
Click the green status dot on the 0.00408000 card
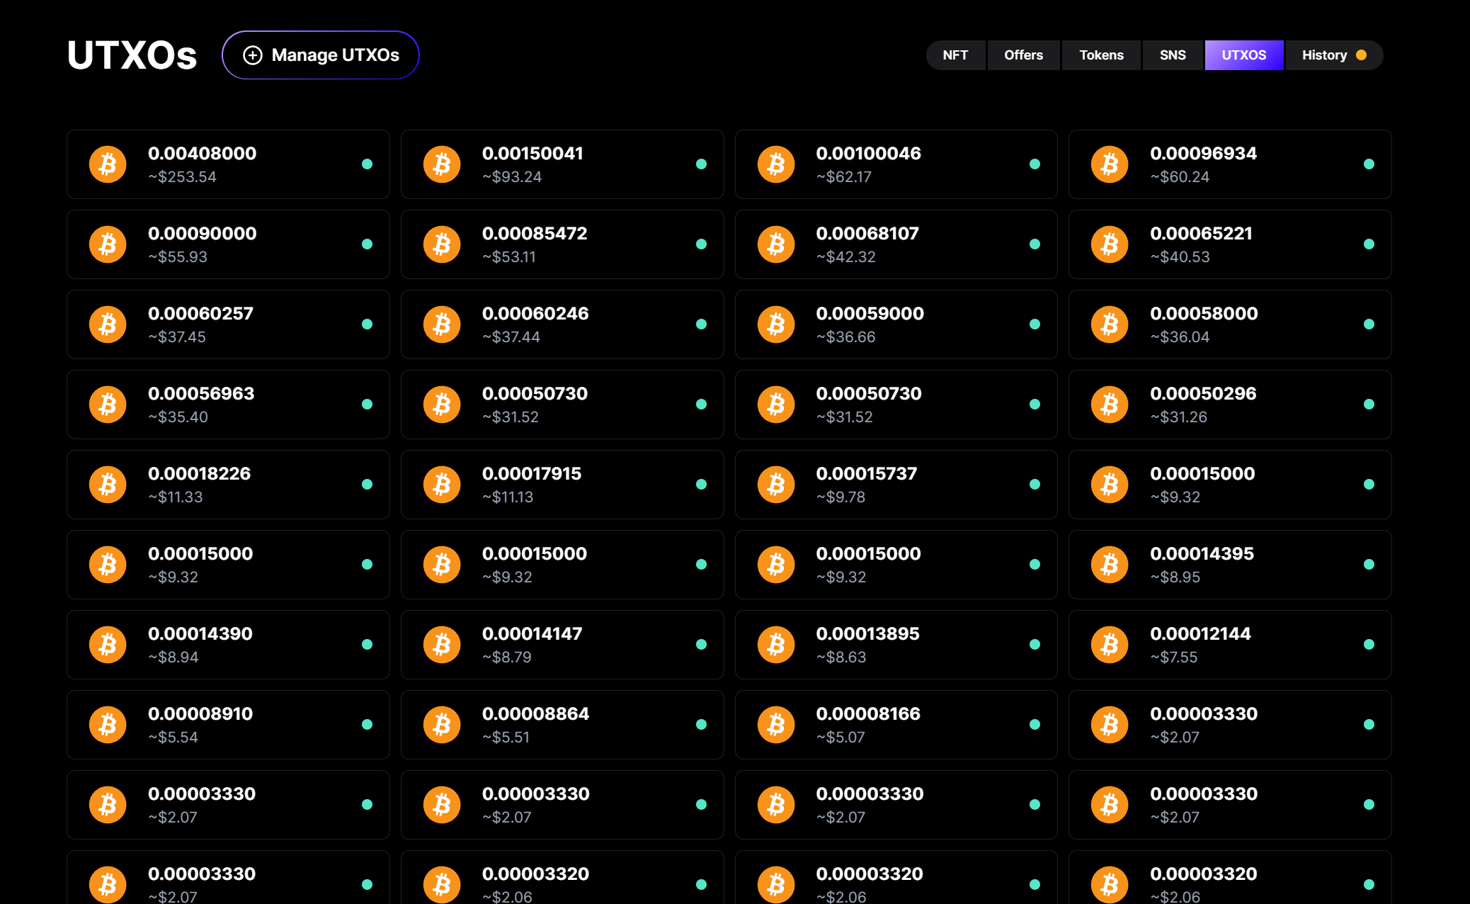pyautogui.click(x=367, y=164)
